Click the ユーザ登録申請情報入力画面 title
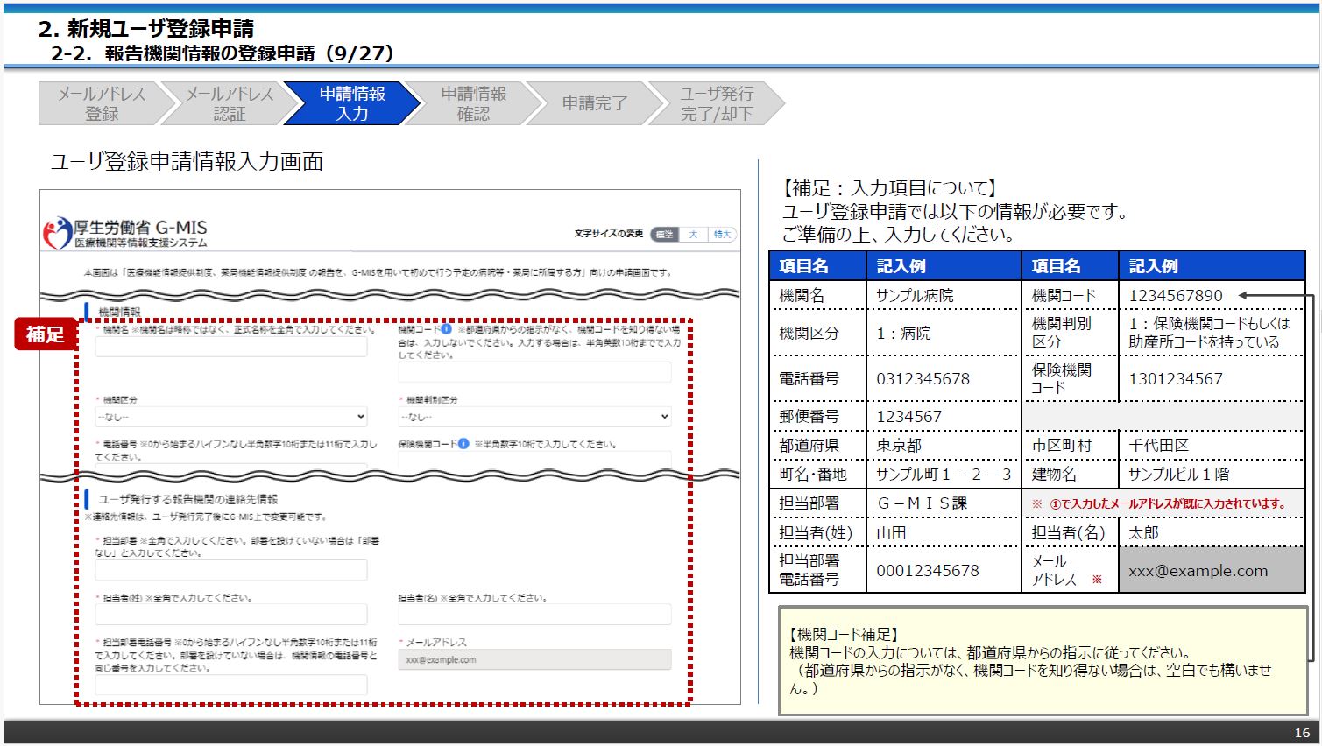 click(187, 161)
